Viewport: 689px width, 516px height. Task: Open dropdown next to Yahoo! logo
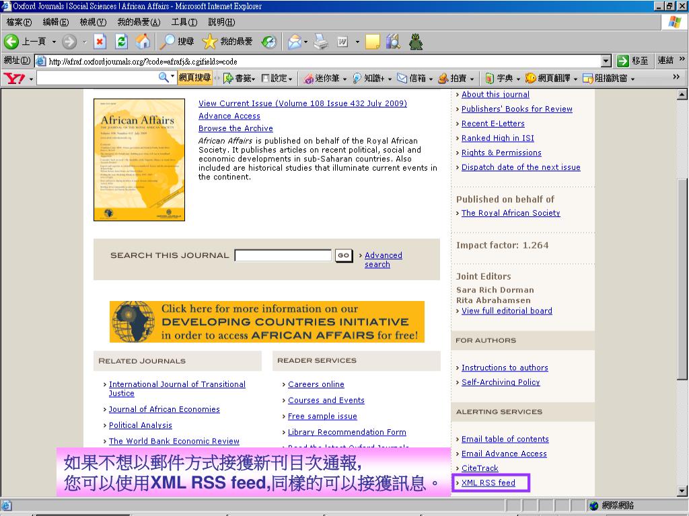31,79
